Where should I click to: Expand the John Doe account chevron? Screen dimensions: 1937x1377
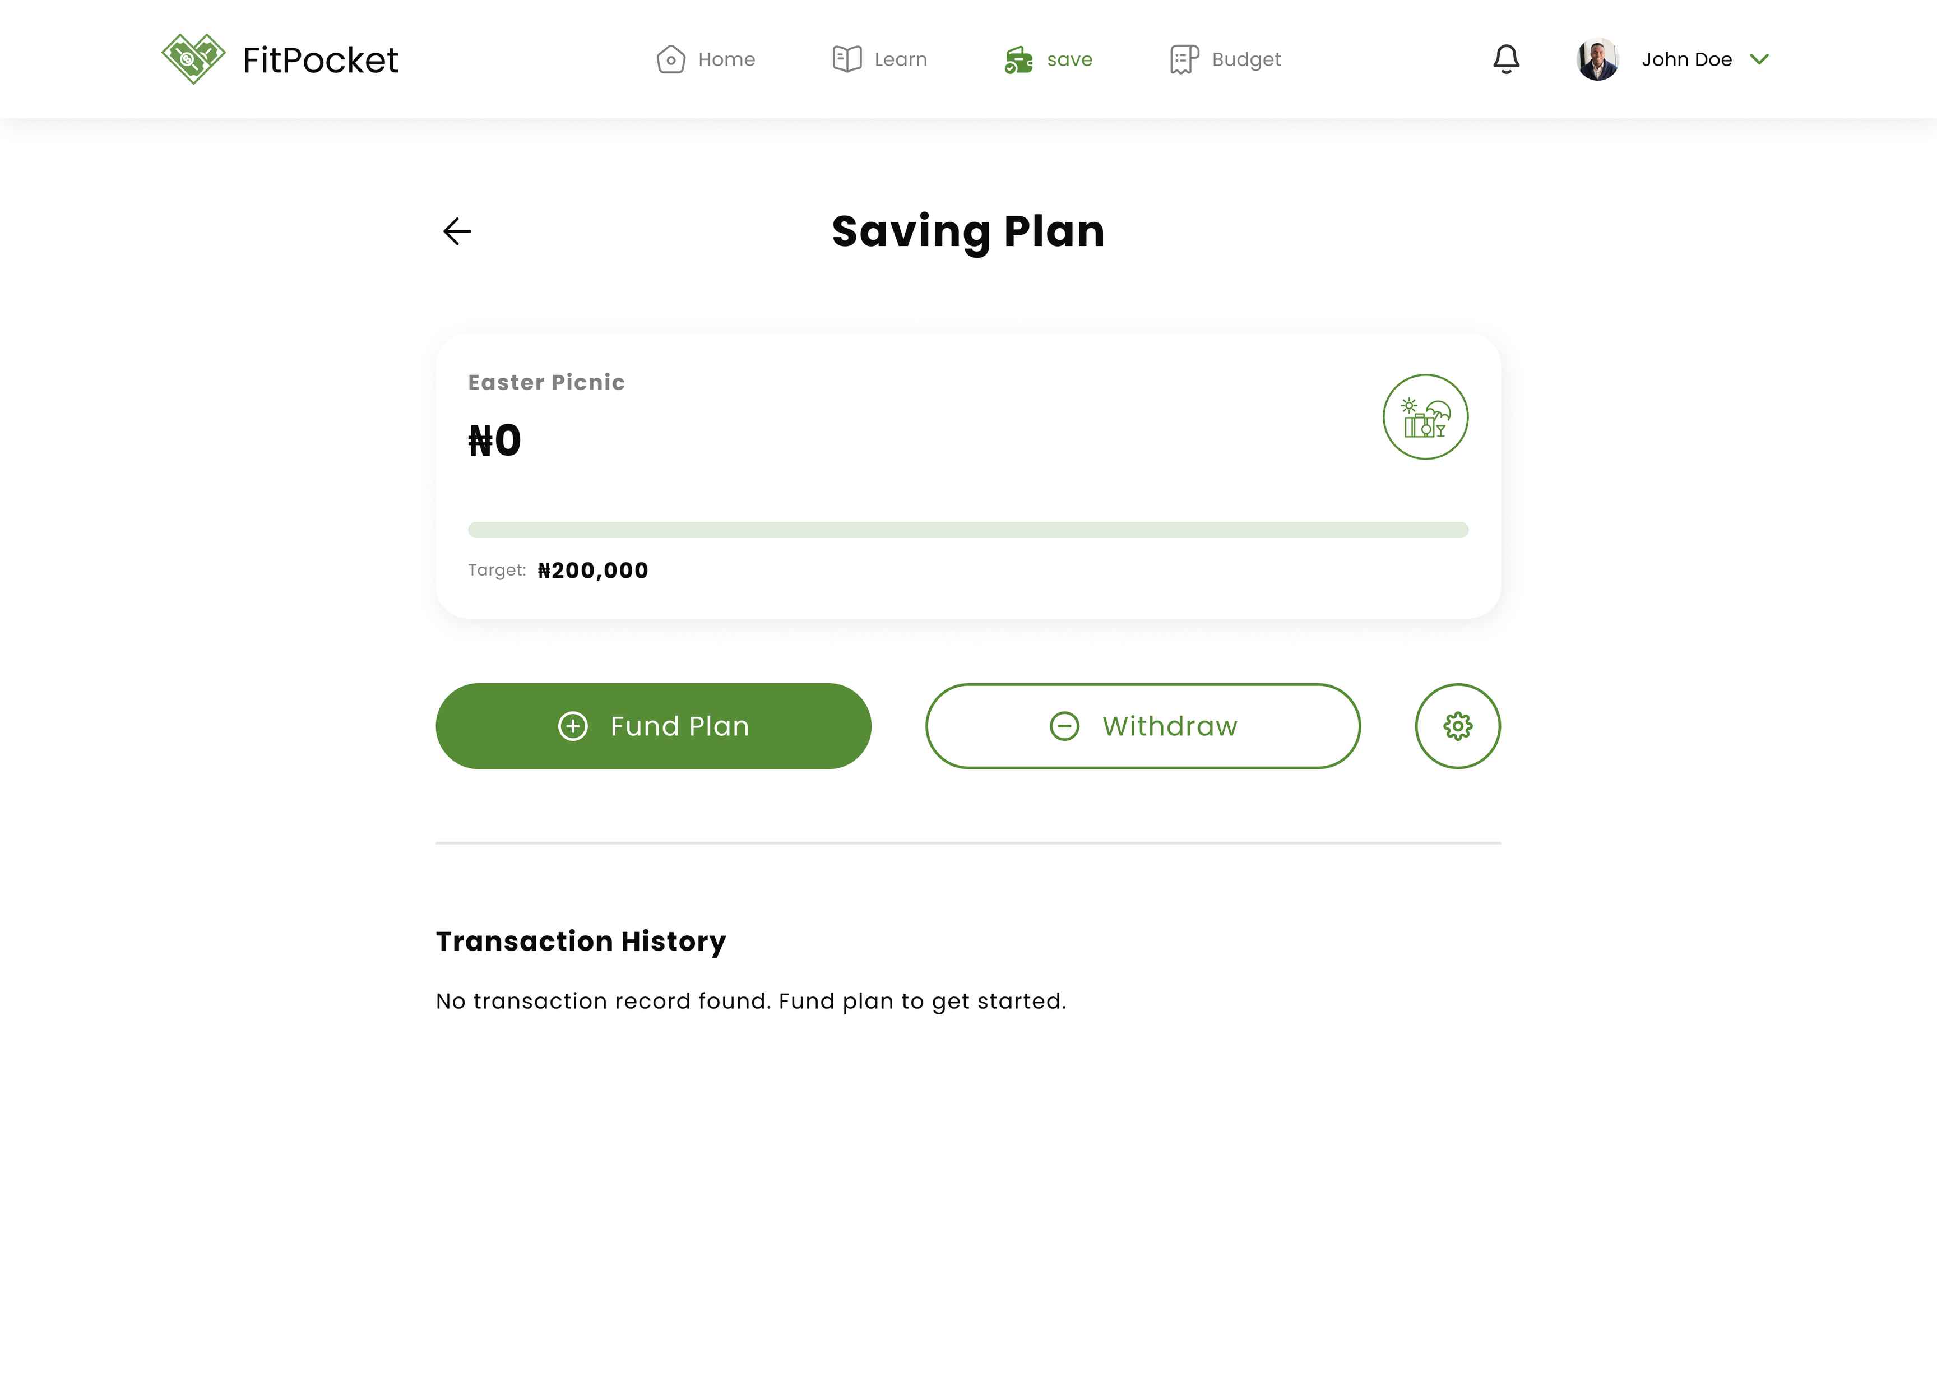tap(1760, 59)
